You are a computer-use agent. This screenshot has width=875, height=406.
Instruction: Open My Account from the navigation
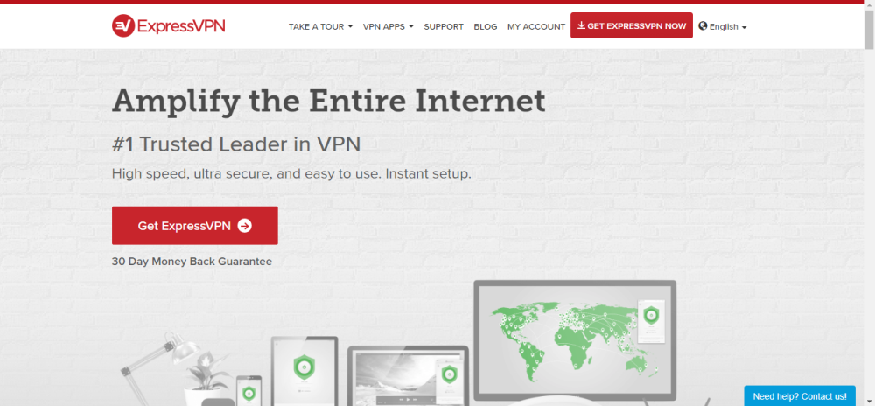(536, 26)
